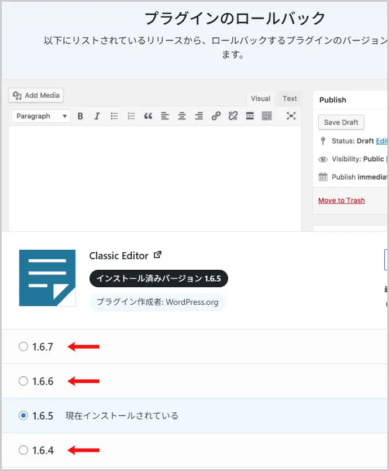Align text center
The image size is (389, 471).
point(182,116)
